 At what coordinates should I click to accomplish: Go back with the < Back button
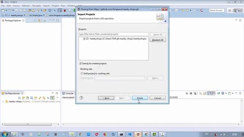pyautogui.click(x=106, y=98)
